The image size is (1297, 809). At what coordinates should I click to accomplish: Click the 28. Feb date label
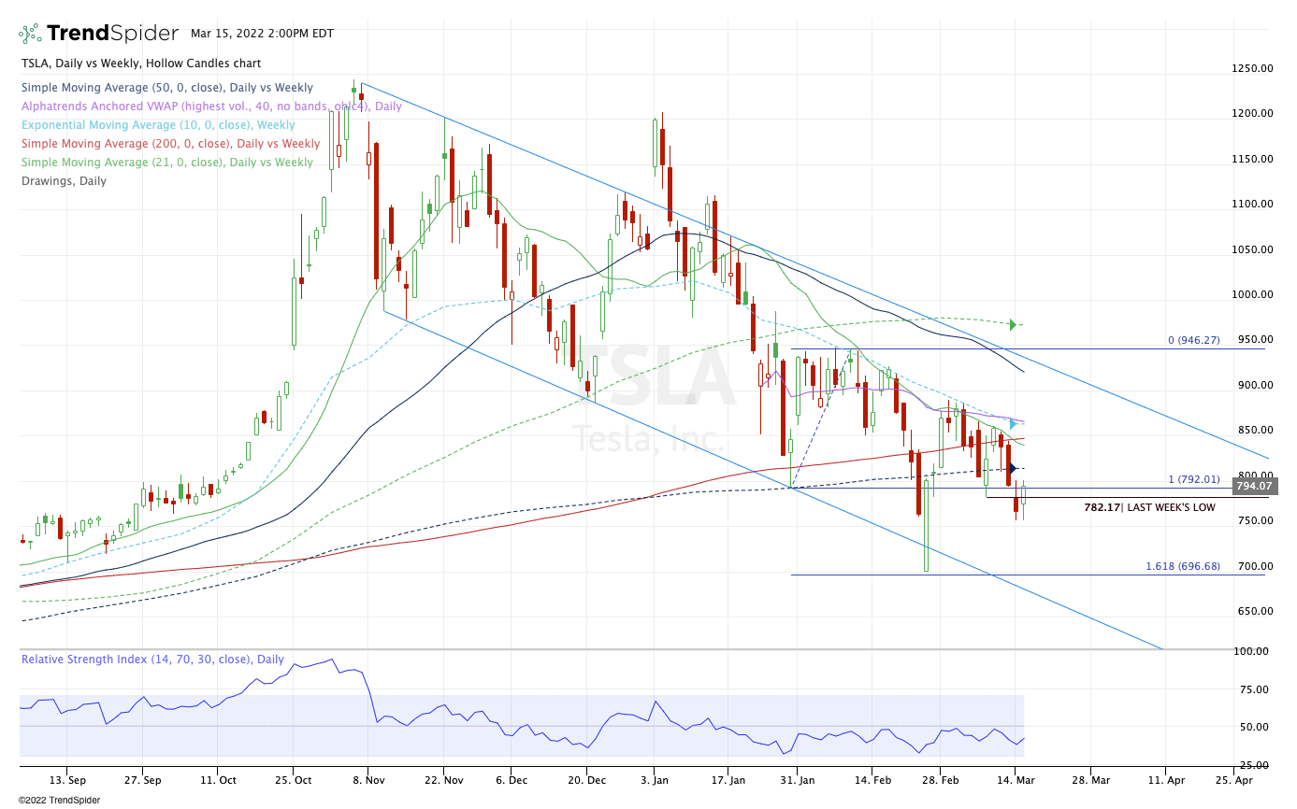(942, 779)
